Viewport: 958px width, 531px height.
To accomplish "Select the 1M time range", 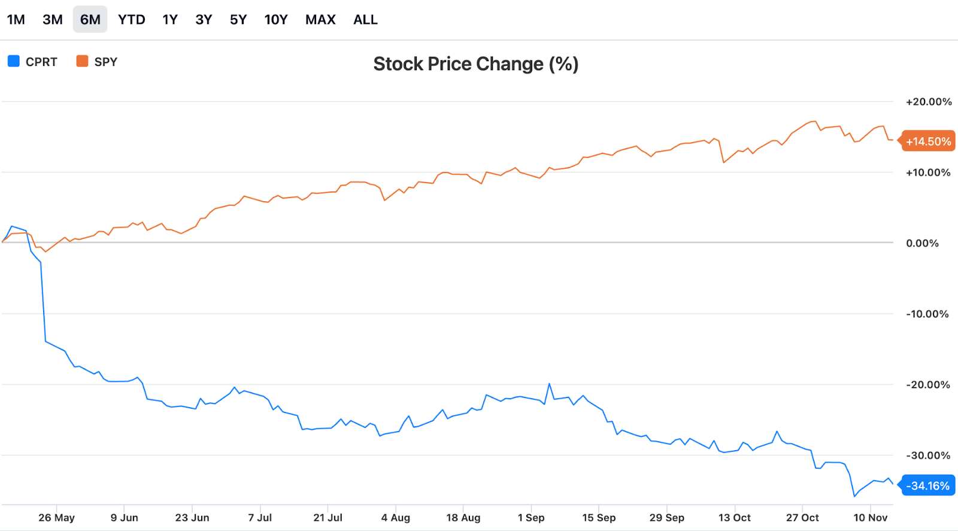I will click(16, 20).
